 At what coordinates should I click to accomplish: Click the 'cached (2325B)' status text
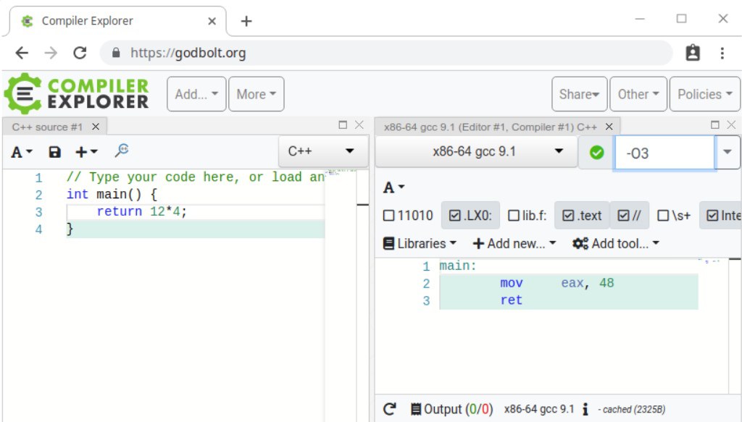(x=633, y=409)
